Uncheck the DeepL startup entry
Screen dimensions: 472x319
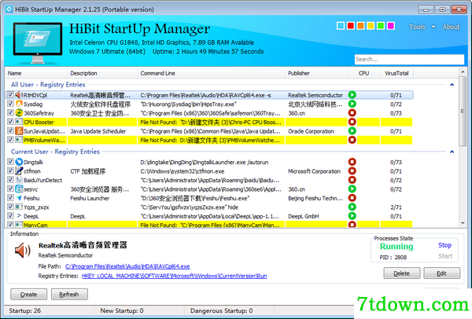coord(10,216)
